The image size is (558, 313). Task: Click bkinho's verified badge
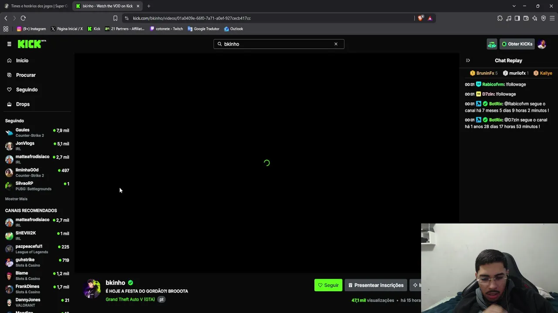pos(130,283)
